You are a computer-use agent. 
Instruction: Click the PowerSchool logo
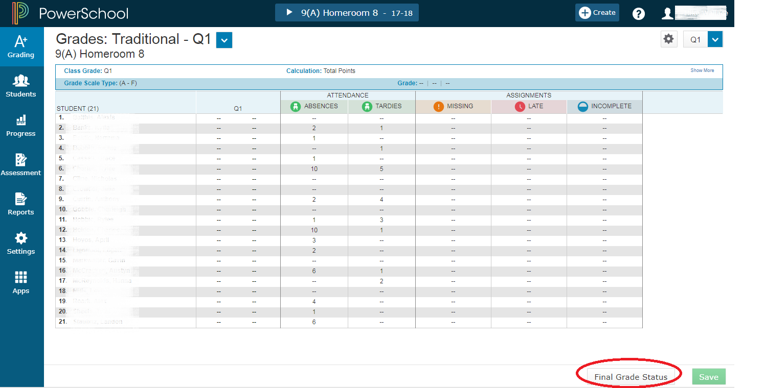[71, 13]
